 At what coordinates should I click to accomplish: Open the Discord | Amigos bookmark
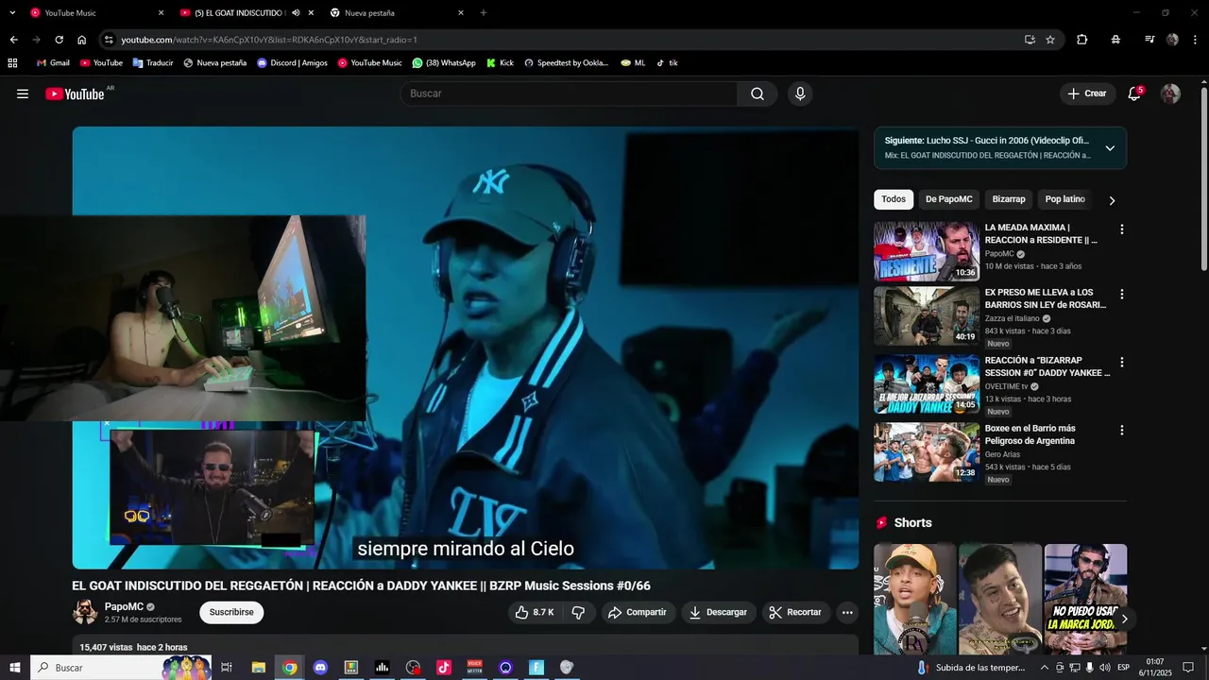(292, 63)
